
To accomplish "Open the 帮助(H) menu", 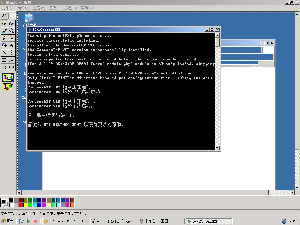I will (86, 8).
